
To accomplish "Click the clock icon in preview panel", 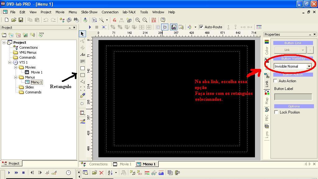I will click(69, 173).
